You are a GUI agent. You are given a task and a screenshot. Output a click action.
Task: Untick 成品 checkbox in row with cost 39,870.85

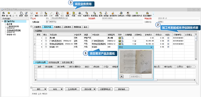(x=168, y=41)
